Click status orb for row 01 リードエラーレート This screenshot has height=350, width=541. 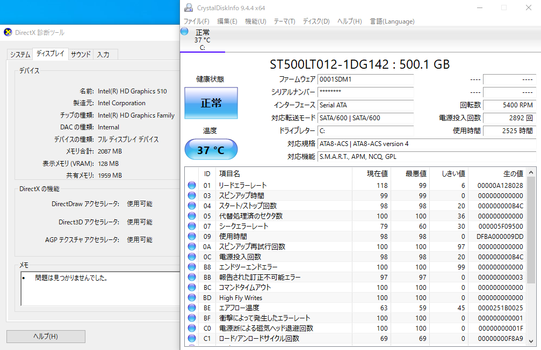pyautogui.click(x=192, y=185)
